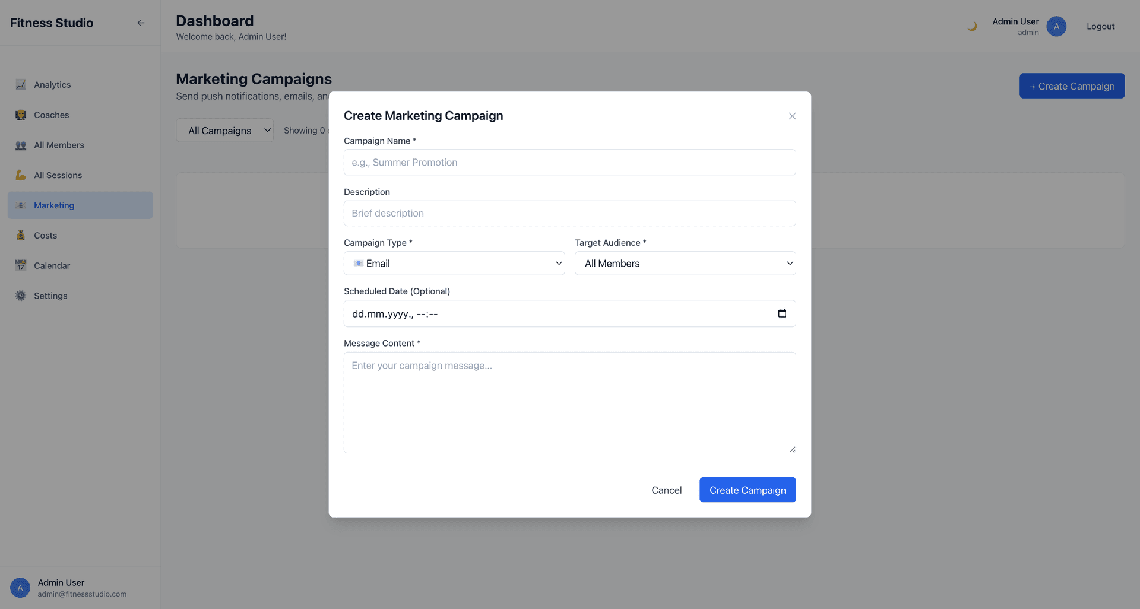Screen dimensions: 1140x609
Task: Click the Admin User avatar circle
Action: coord(1056,26)
